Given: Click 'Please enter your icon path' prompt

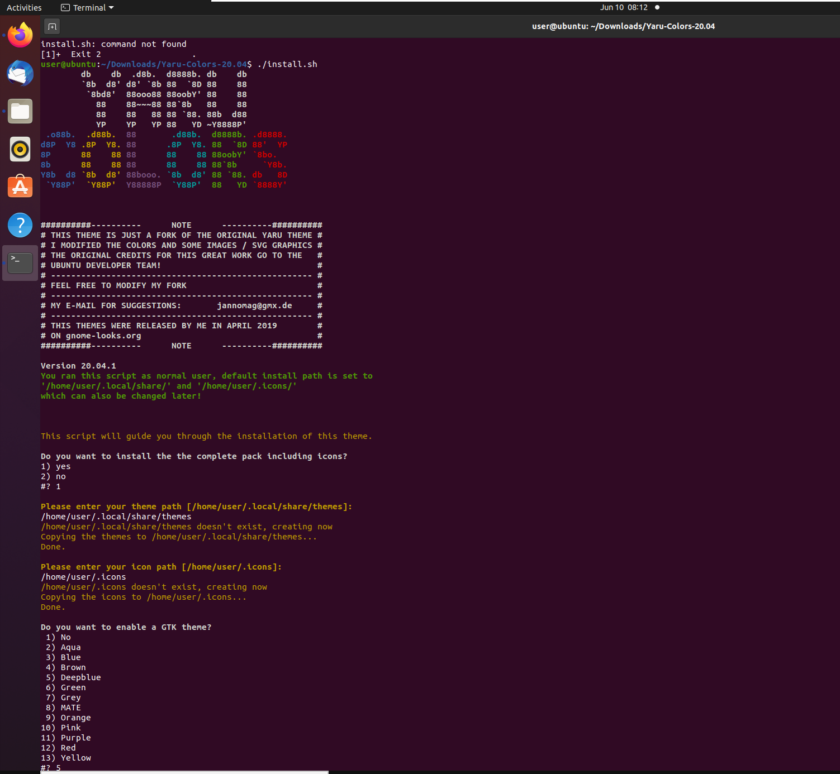Looking at the screenshot, I should click(x=161, y=567).
